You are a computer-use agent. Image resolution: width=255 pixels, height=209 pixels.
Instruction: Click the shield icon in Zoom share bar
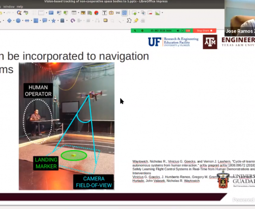[x=142, y=31]
